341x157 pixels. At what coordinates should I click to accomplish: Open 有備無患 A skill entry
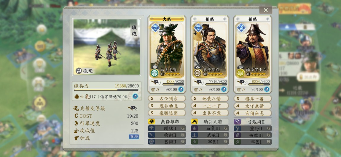click(x=253, y=113)
